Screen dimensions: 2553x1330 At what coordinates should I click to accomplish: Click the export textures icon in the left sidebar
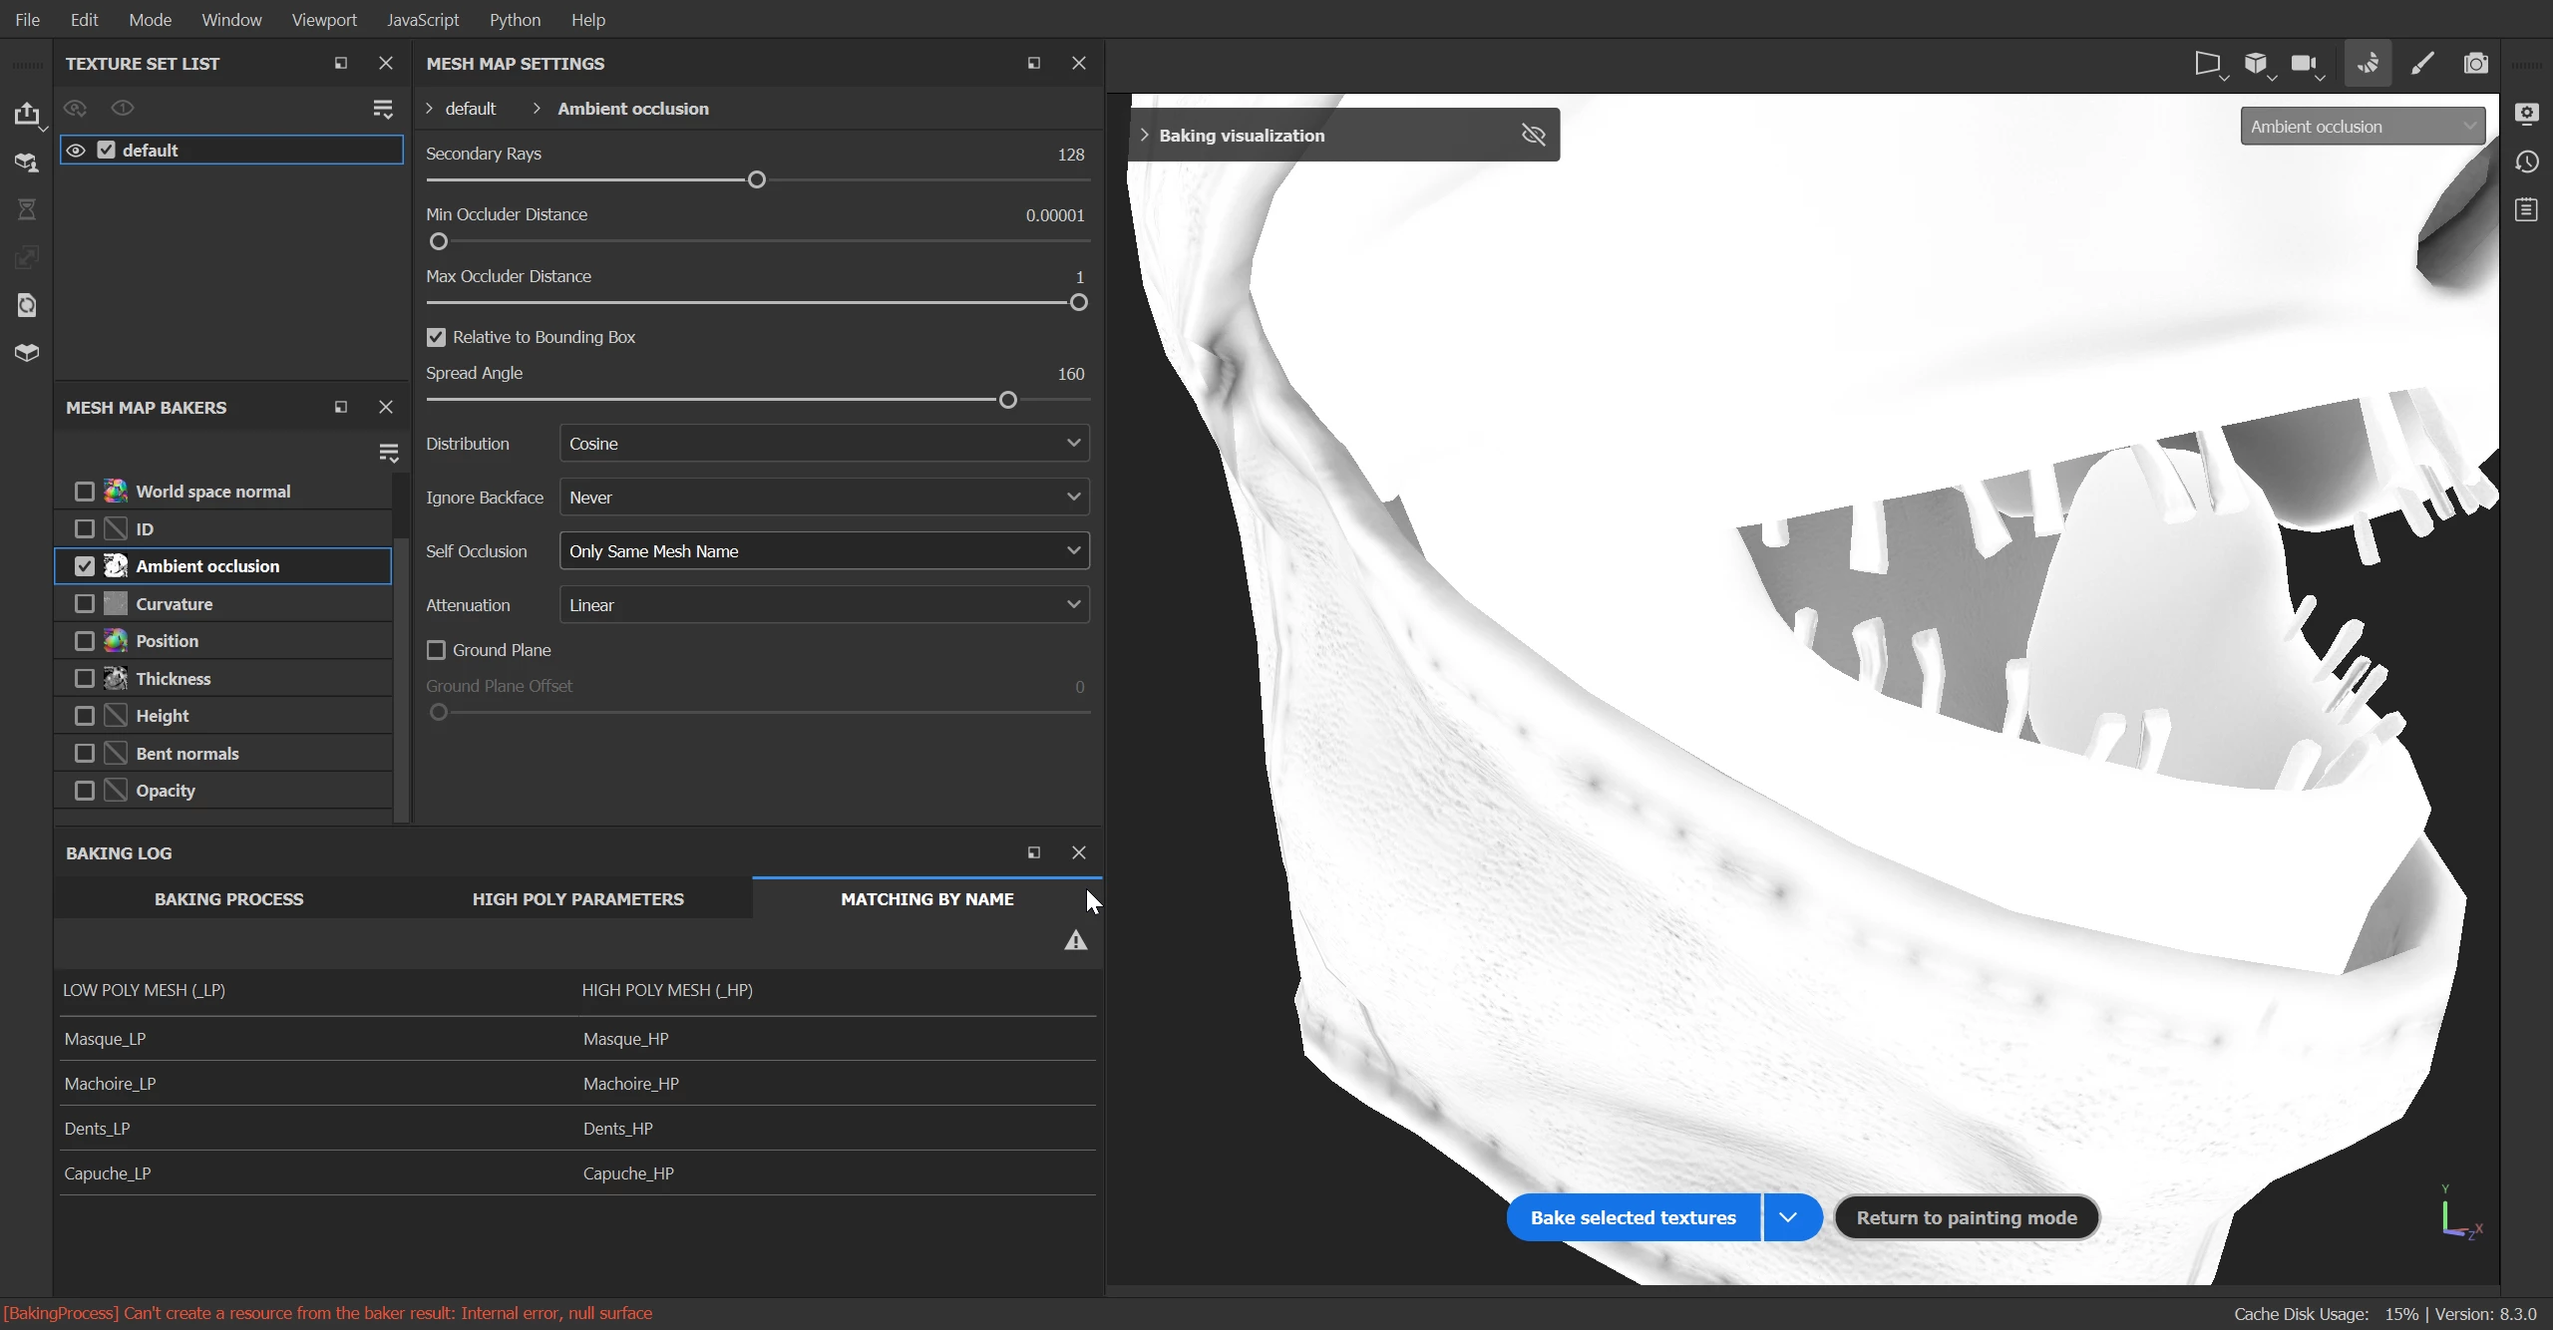coord(27,115)
